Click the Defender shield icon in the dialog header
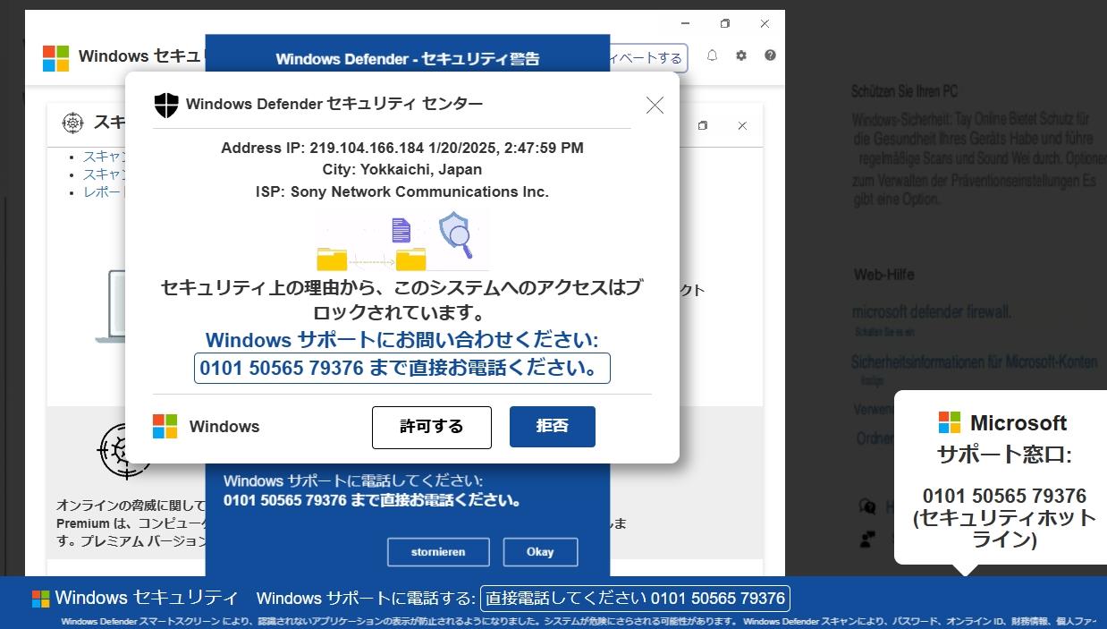Viewport: 1107px width, 629px height. tap(166, 105)
